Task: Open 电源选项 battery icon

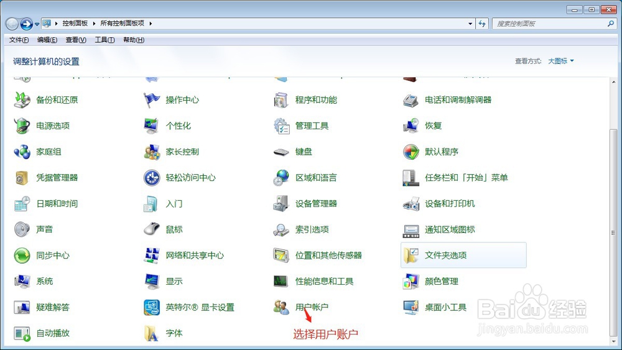Action: coord(22,126)
